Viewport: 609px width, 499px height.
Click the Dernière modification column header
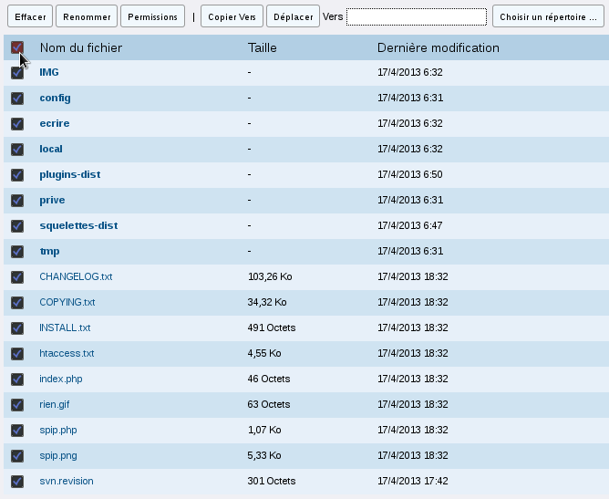(x=439, y=47)
